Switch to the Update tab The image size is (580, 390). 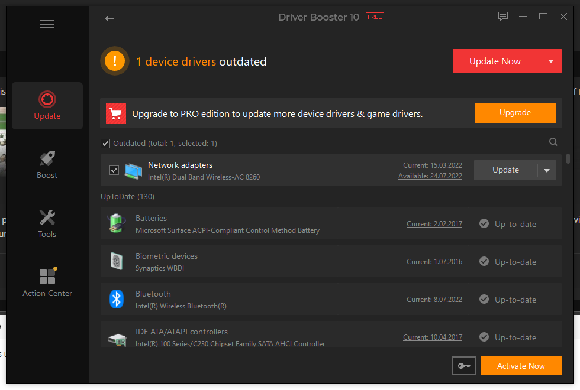(x=47, y=106)
